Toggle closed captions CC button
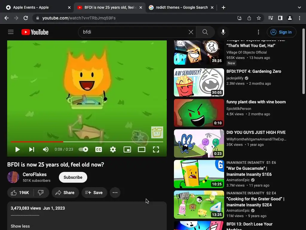Viewport: 306px width, 230px height. click(x=99, y=149)
